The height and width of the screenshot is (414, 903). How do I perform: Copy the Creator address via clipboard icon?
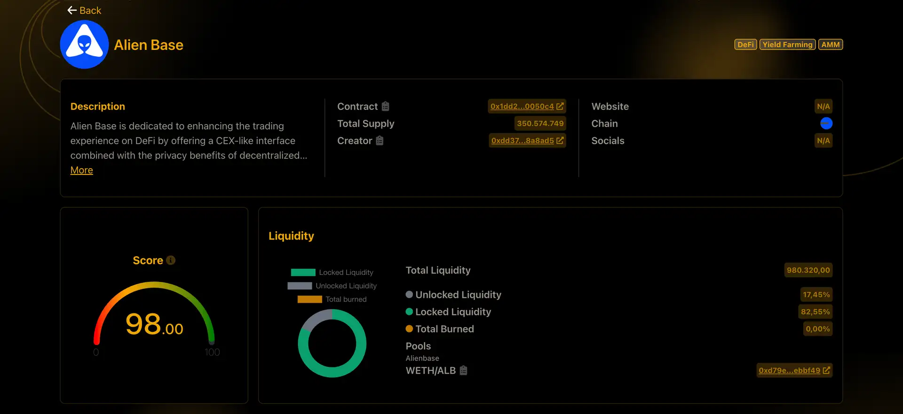click(380, 141)
